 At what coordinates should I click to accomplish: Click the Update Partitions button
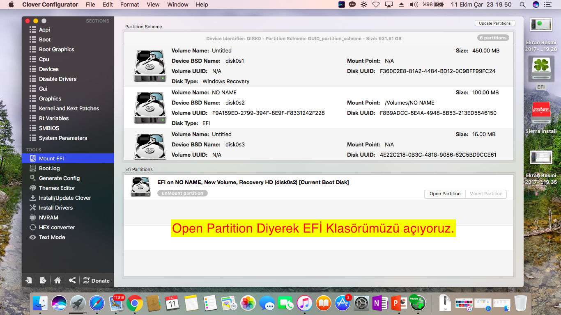pos(494,23)
